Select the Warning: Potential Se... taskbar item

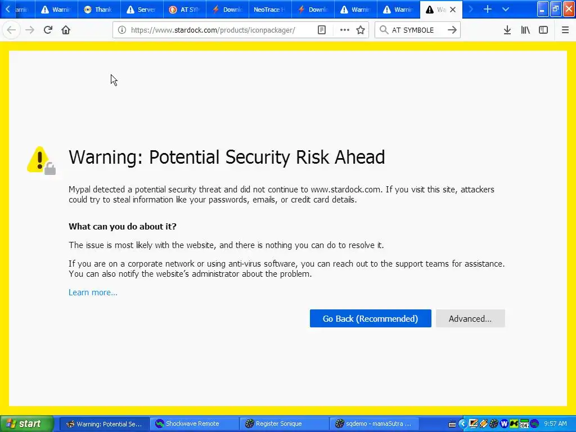pyautogui.click(x=104, y=424)
